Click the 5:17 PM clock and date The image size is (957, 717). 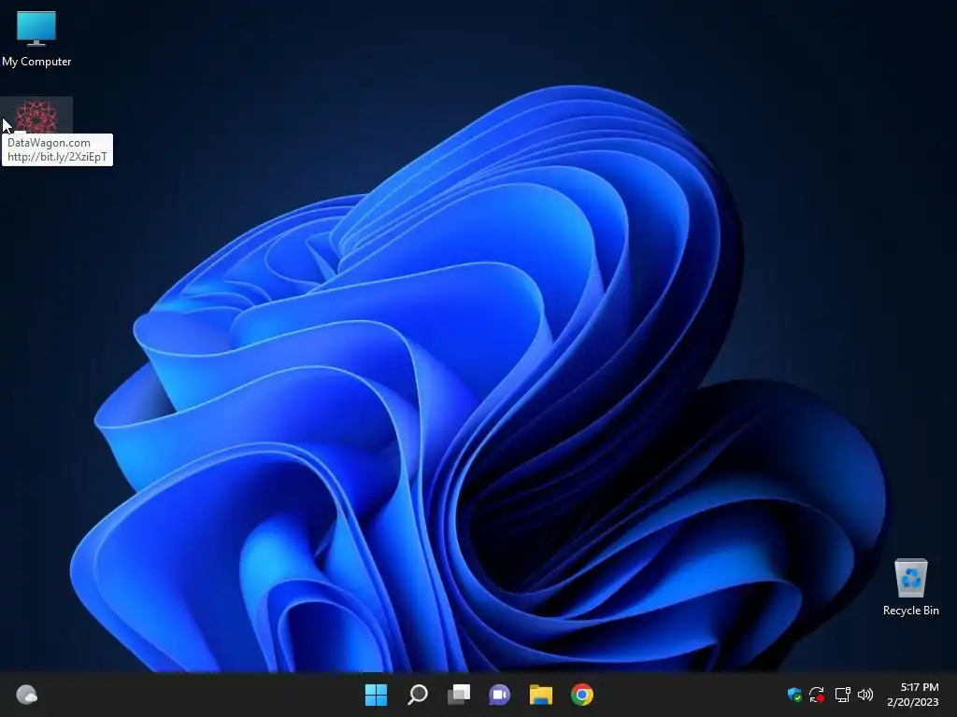[913, 695]
